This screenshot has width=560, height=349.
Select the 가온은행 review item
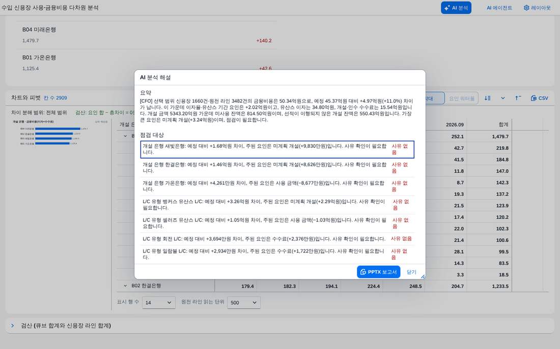(277, 186)
